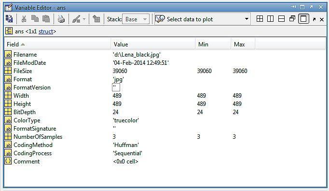Viewport: 329px width, 191px height.
Task: Click the Paste clipboard icon
Action: (46, 19)
